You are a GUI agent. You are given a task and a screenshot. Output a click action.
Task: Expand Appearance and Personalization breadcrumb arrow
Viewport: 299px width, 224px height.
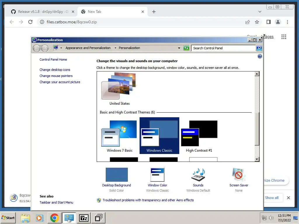pos(115,48)
